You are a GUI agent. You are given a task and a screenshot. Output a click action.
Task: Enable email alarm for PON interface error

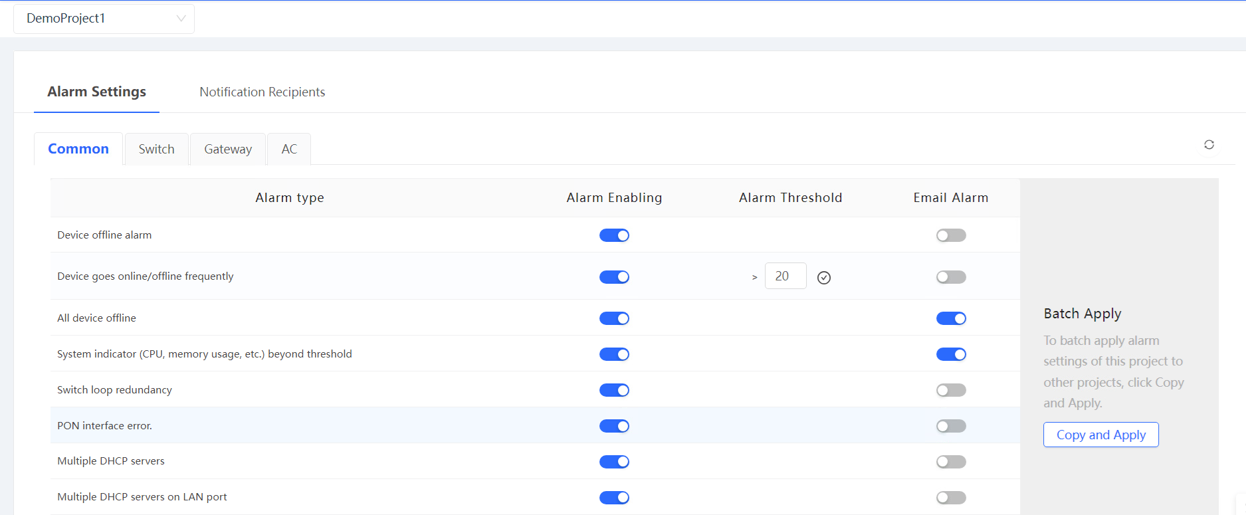[x=951, y=427]
